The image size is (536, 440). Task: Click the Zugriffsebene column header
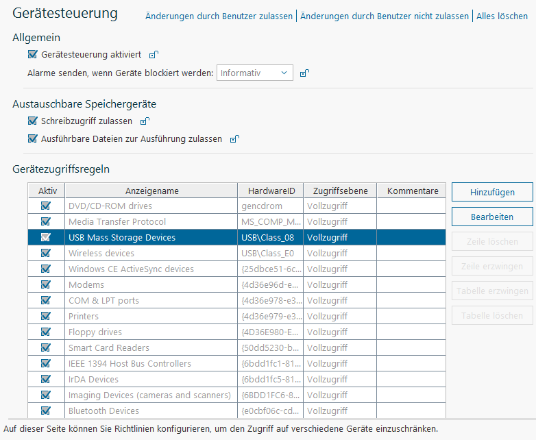340,191
